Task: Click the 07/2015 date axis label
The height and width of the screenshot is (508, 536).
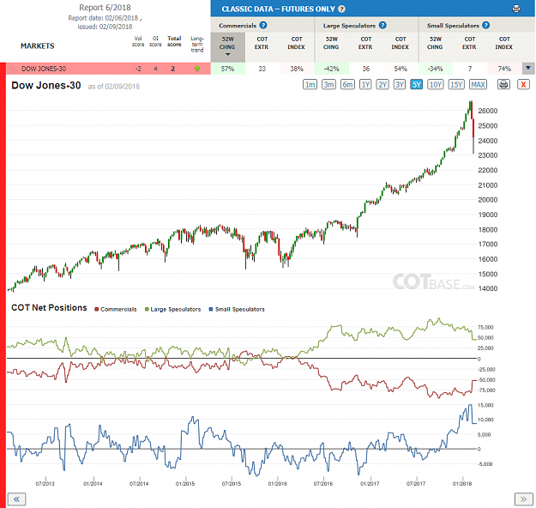Action: [x=232, y=484]
